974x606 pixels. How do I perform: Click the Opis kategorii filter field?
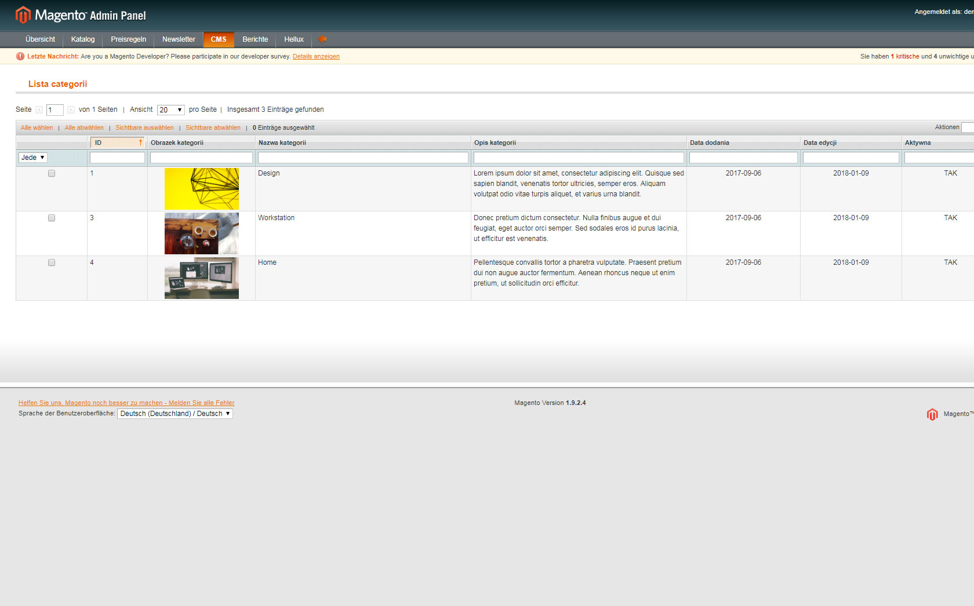coord(579,158)
